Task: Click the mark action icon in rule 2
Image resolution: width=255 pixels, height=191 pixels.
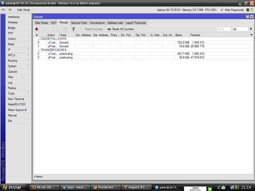Action: 49,53
